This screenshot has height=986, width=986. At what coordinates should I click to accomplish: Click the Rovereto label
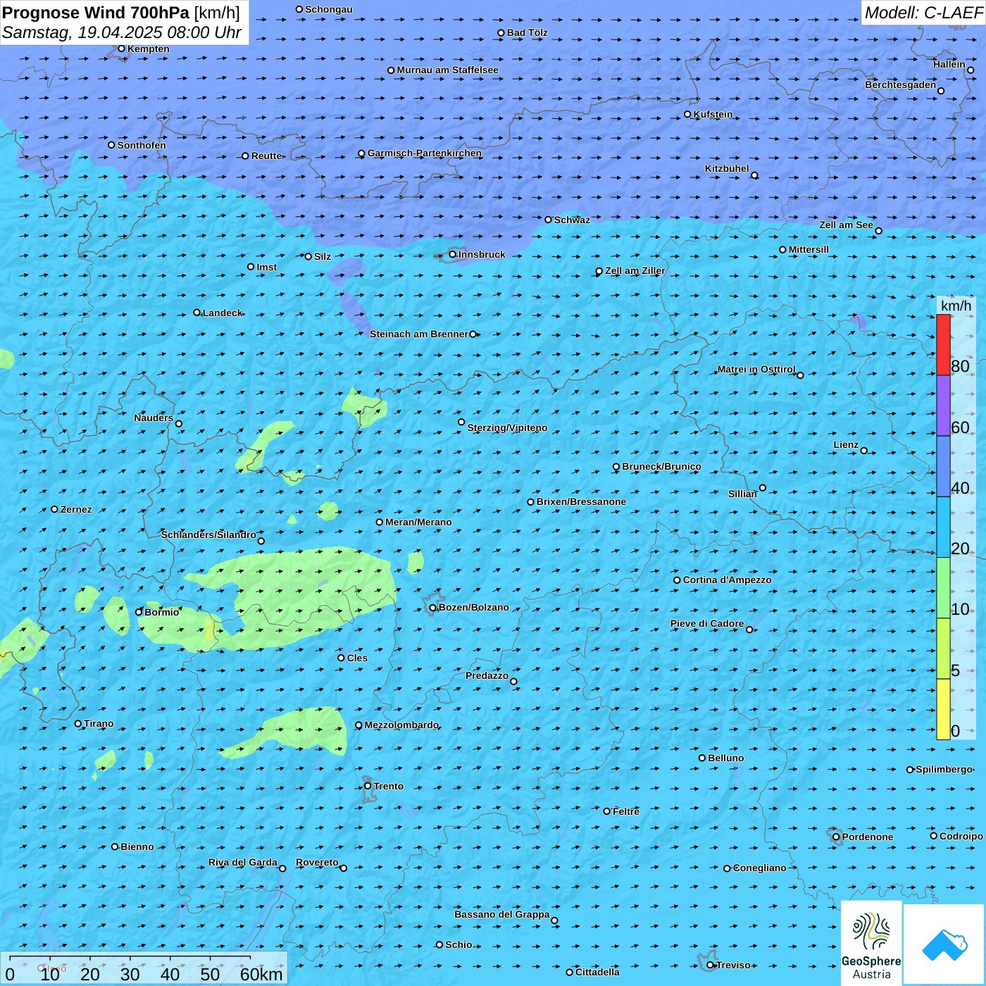pyautogui.click(x=317, y=862)
